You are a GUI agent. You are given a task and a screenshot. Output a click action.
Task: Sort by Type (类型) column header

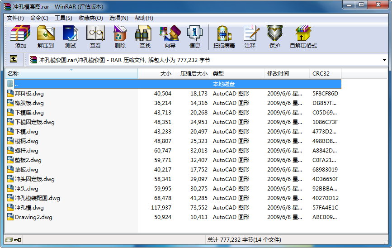pos(237,74)
